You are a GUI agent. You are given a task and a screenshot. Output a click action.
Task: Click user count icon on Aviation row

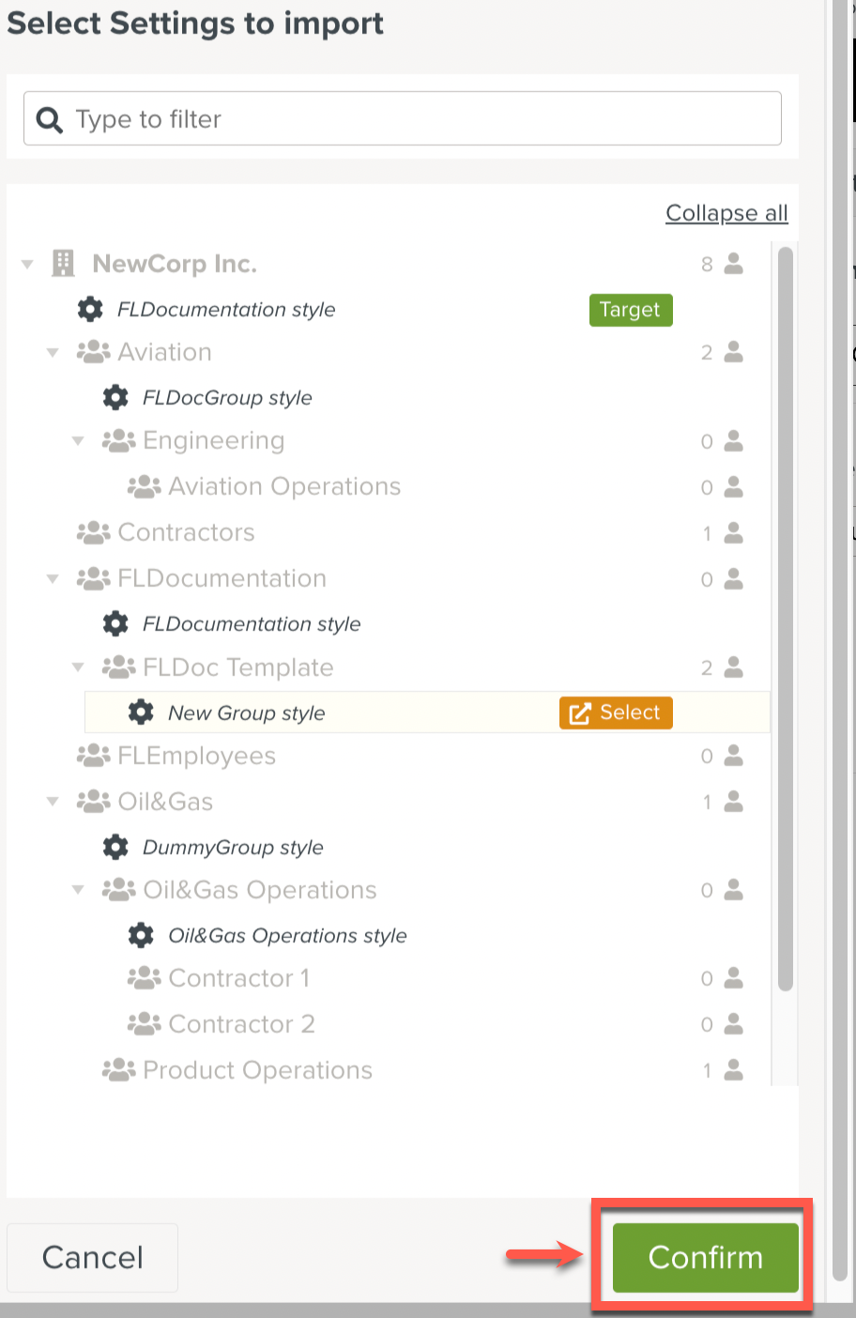click(x=734, y=352)
